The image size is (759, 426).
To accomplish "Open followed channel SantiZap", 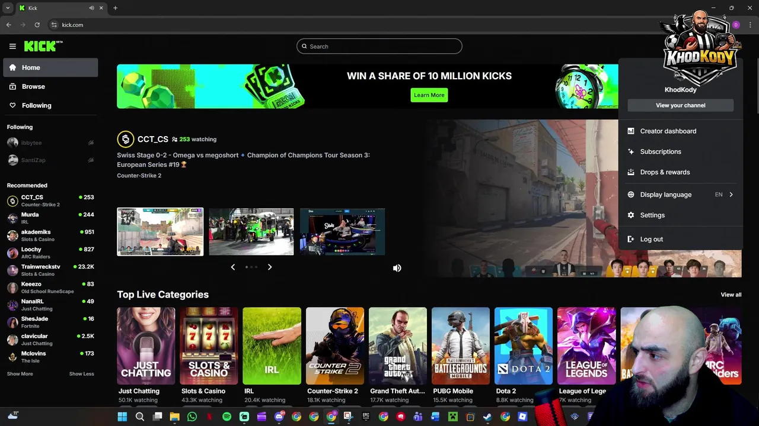I will pyautogui.click(x=50, y=160).
